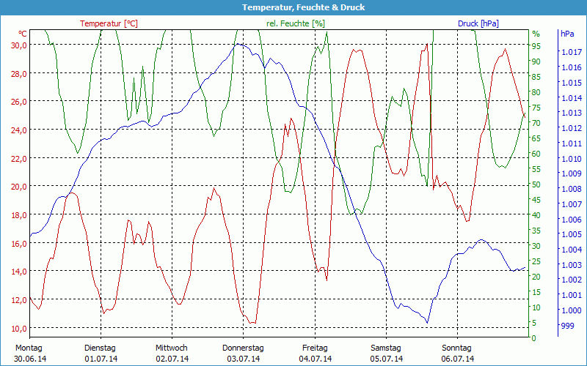
Task: Click the 'Dienstag' day label
Action: (100, 348)
